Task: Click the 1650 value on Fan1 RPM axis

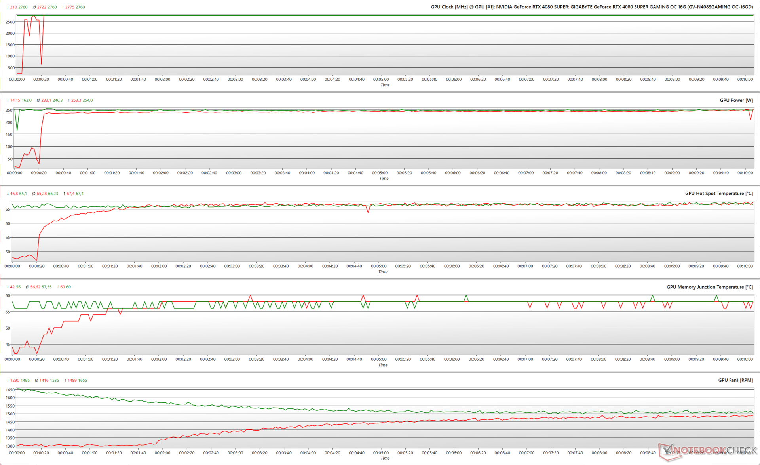Action: [10, 390]
